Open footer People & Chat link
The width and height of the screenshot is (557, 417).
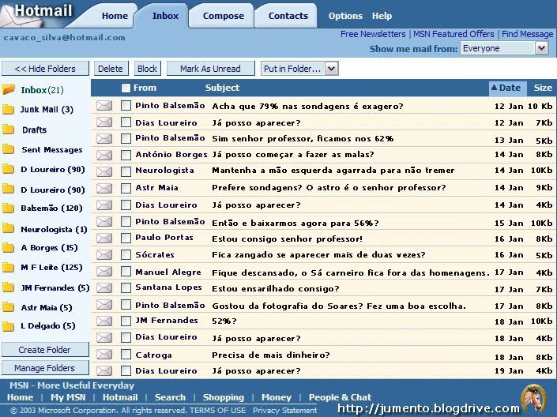point(340,397)
